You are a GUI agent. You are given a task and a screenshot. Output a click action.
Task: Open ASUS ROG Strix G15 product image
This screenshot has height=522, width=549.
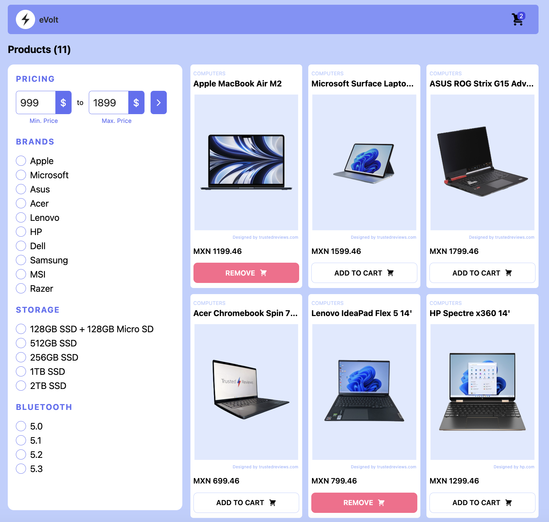coord(482,162)
